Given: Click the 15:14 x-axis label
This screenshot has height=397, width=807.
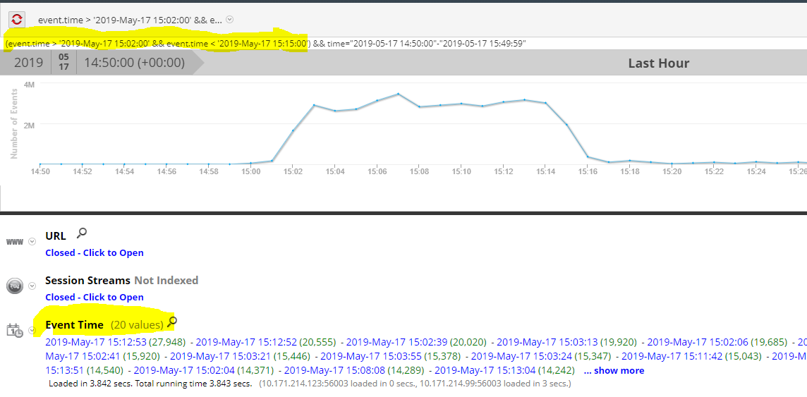Looking at the screenshot, I should coord(545,171).
